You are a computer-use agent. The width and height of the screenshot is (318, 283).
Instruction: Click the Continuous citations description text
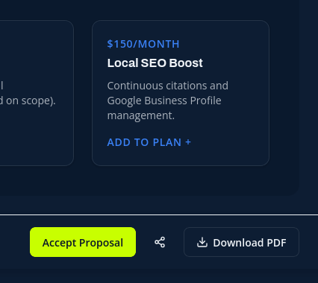(168, 101)
